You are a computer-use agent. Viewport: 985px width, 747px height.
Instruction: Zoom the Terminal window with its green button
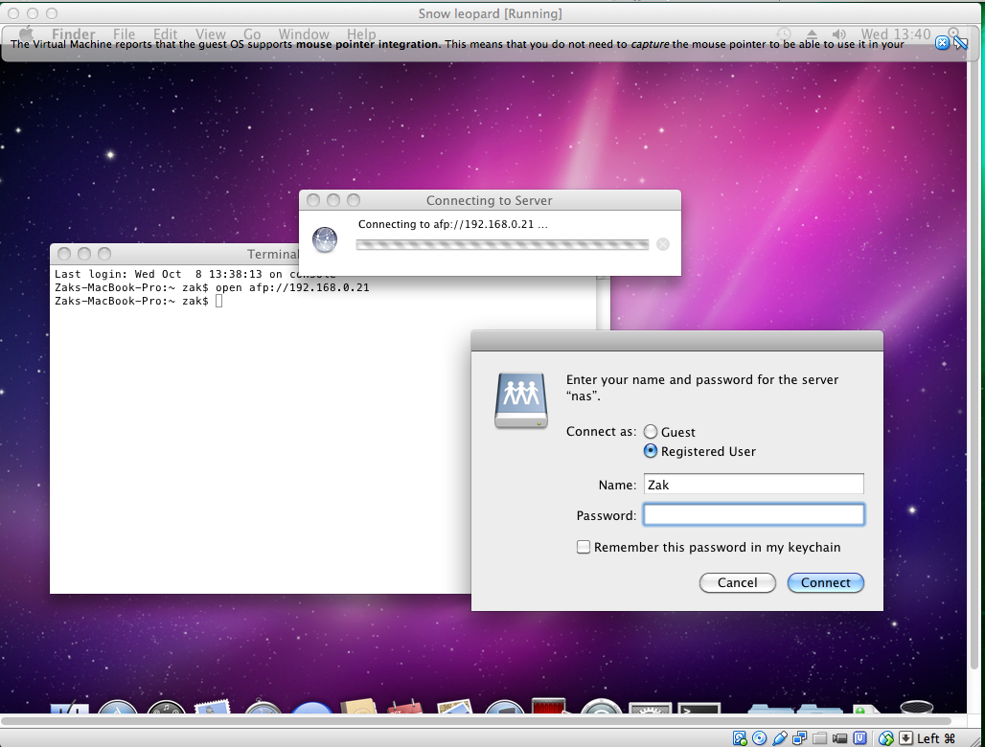pos(104,254)
